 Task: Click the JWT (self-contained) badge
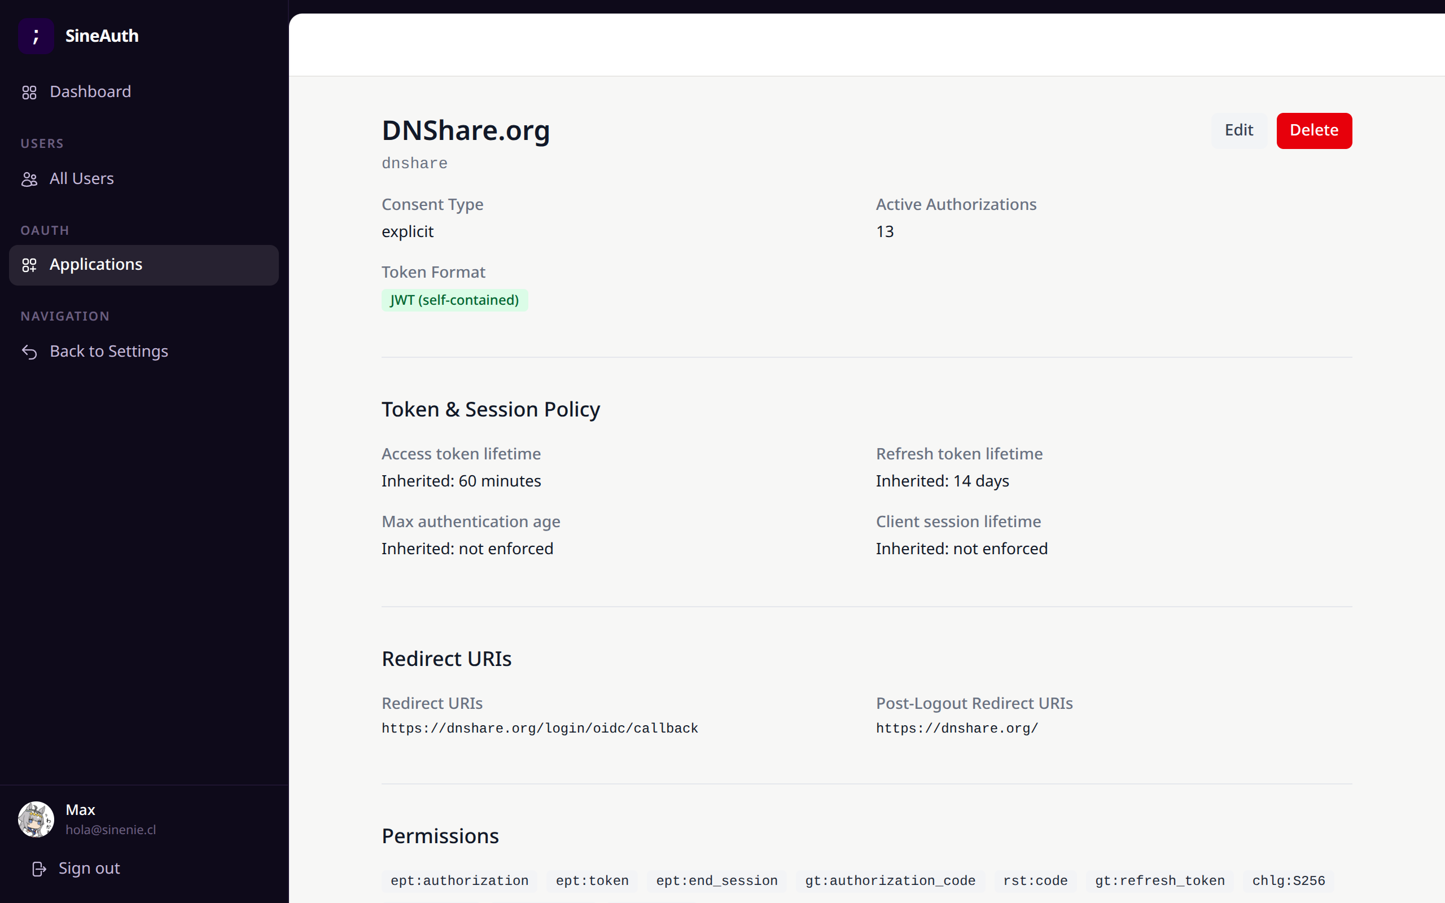click(454, 300)
